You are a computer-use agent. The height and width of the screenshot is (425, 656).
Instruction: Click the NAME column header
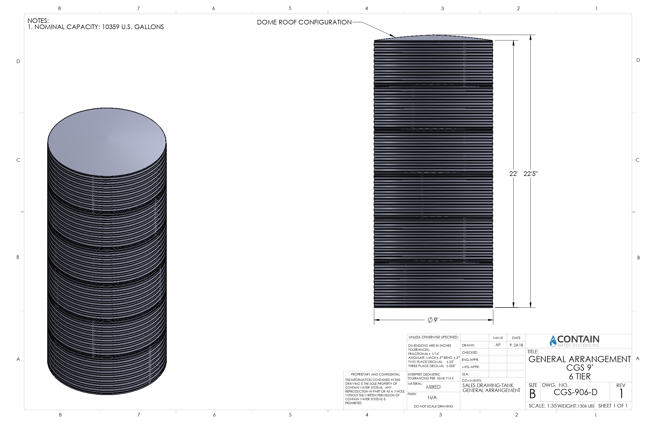498,338
